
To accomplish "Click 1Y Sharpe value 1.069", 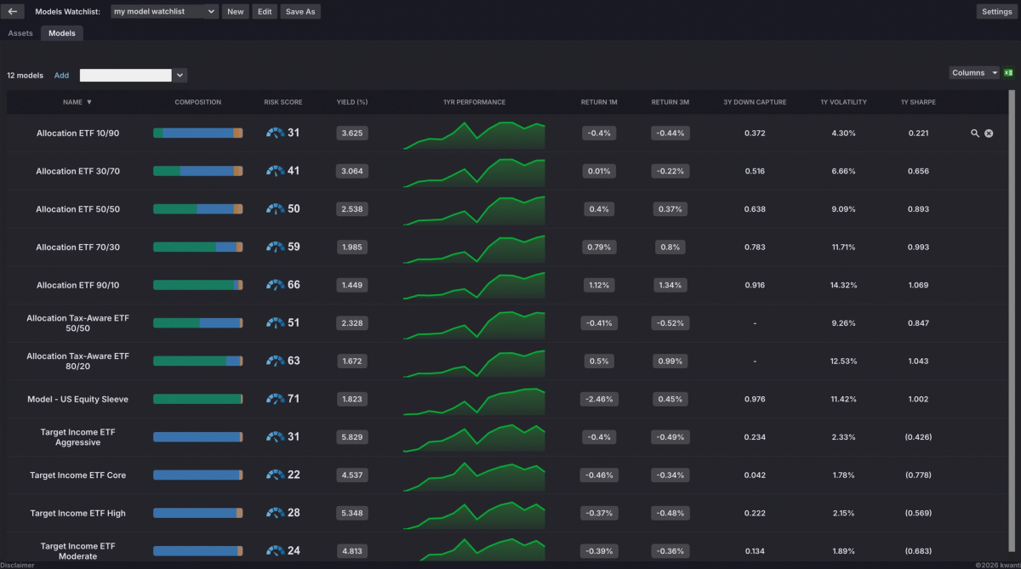I will point(918,285).
